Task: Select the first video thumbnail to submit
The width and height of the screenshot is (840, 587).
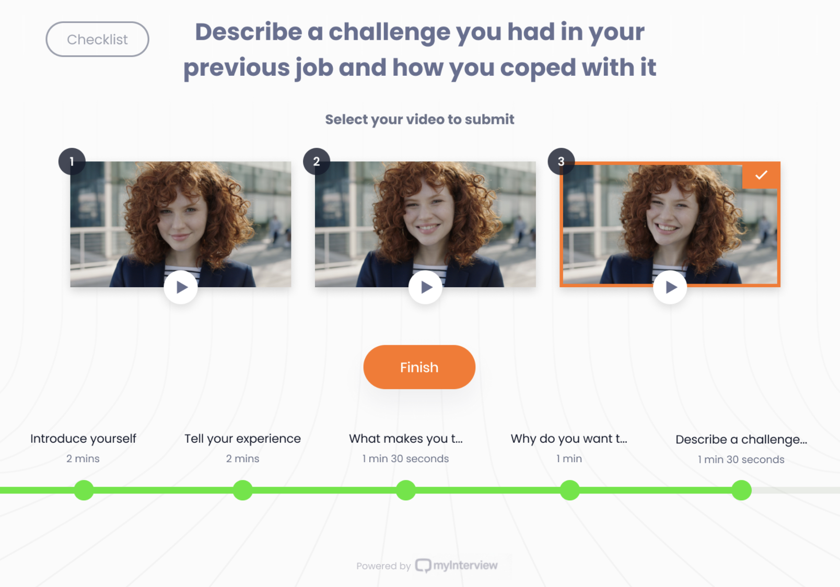Action: (x=181, y=224)
